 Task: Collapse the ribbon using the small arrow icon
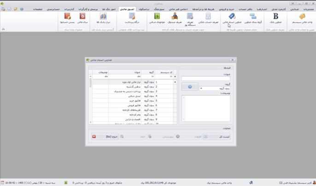tap(3, 29)
